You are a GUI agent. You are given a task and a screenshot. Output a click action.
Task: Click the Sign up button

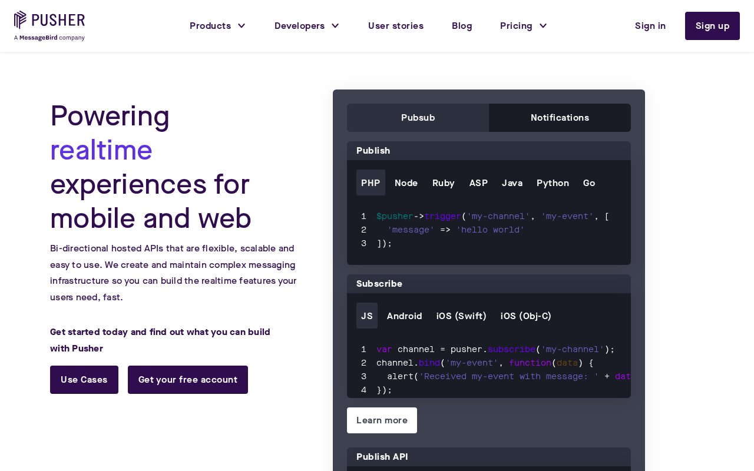pos(712,26)
